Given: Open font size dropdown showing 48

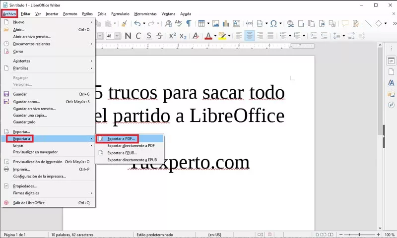Looking at the screenshot, I should pos(117,36).
